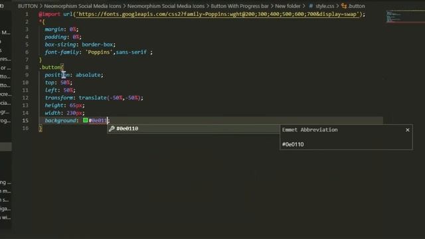The width and height of the screenshot is (425, 239).
Task: Click the 'background' property name
Action: [60, 120]
